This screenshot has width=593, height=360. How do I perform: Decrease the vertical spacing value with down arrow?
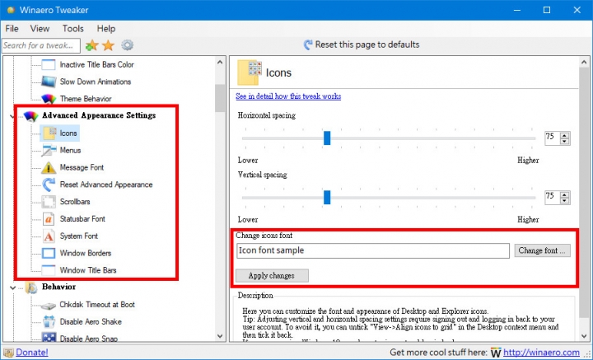tap(565, 201)
